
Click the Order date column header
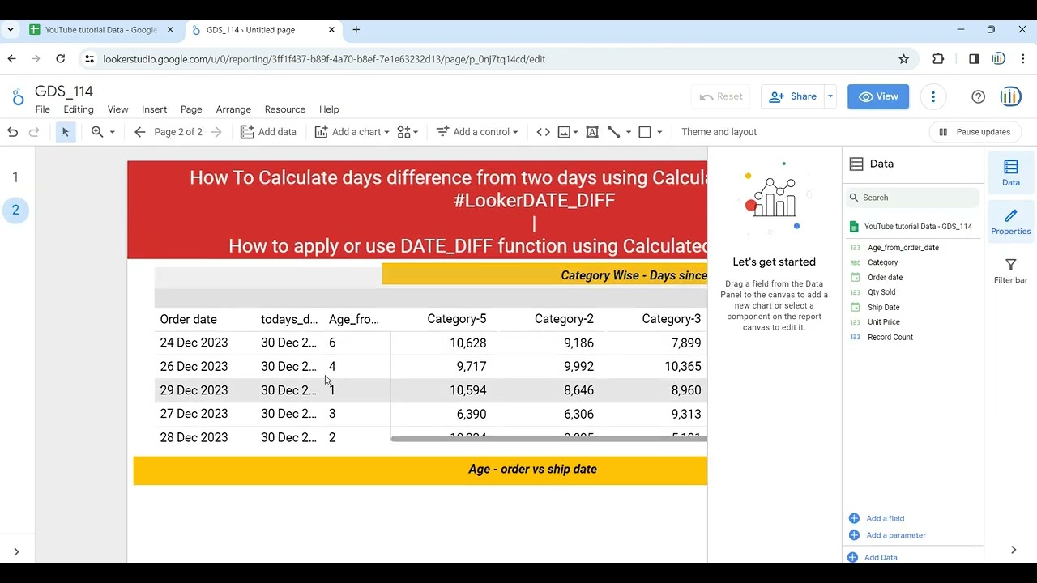[188, 319]
